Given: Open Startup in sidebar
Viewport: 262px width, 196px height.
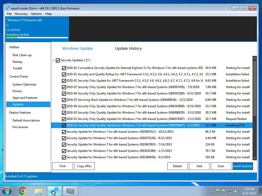Looking at the screenshot, I should [x=17, y=62].
